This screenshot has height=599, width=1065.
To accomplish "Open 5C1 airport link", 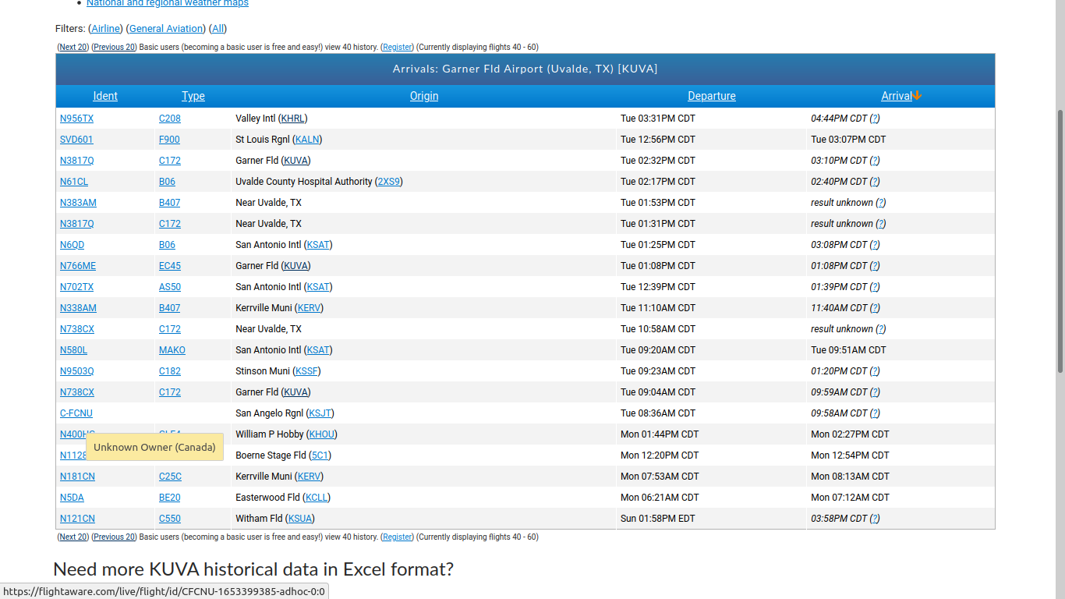I will tap(320, 455).
